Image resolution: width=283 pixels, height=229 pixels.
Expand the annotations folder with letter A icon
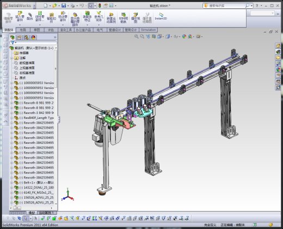pos(11,58)
